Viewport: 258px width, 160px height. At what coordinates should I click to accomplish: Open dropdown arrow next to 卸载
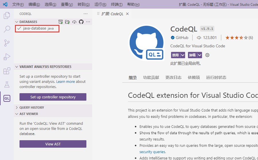click(x=199, y=55)
